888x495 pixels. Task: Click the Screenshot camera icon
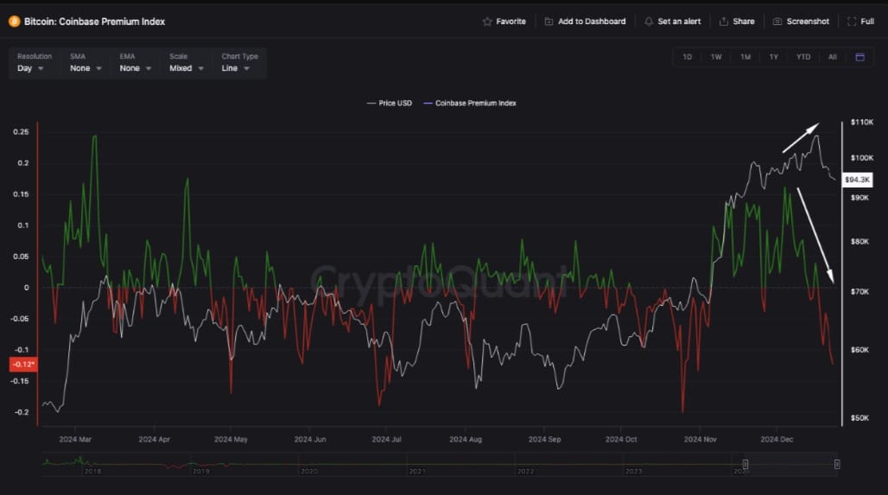[777, 22]
